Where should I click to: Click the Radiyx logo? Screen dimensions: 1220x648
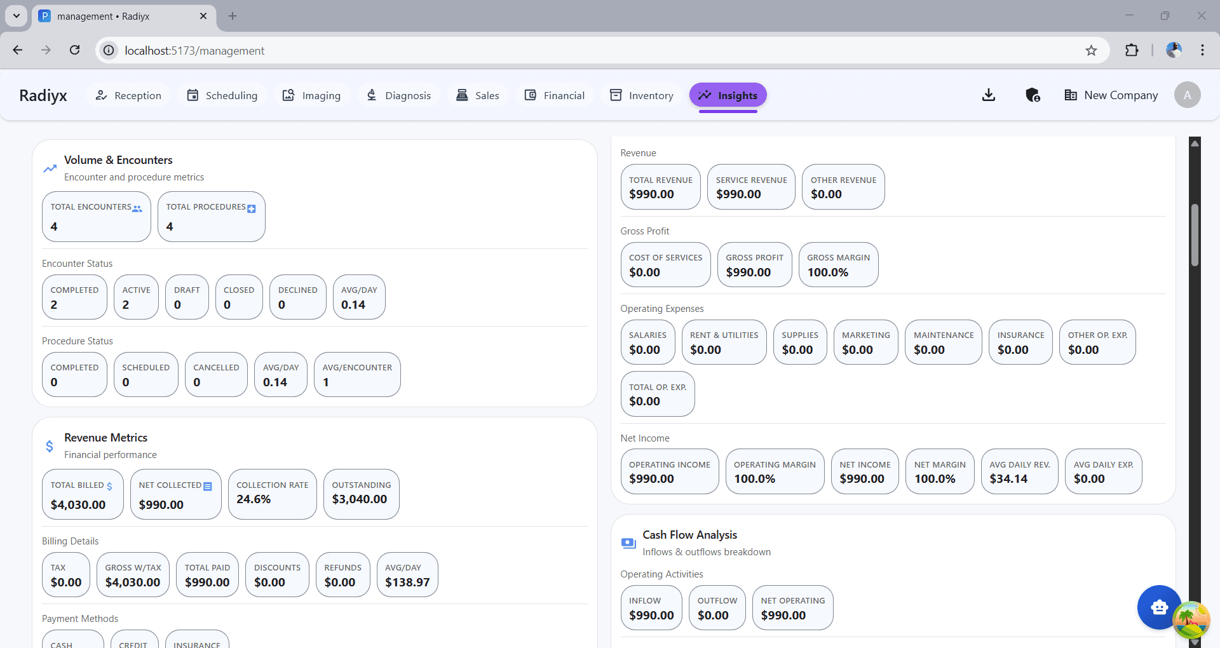43,95
